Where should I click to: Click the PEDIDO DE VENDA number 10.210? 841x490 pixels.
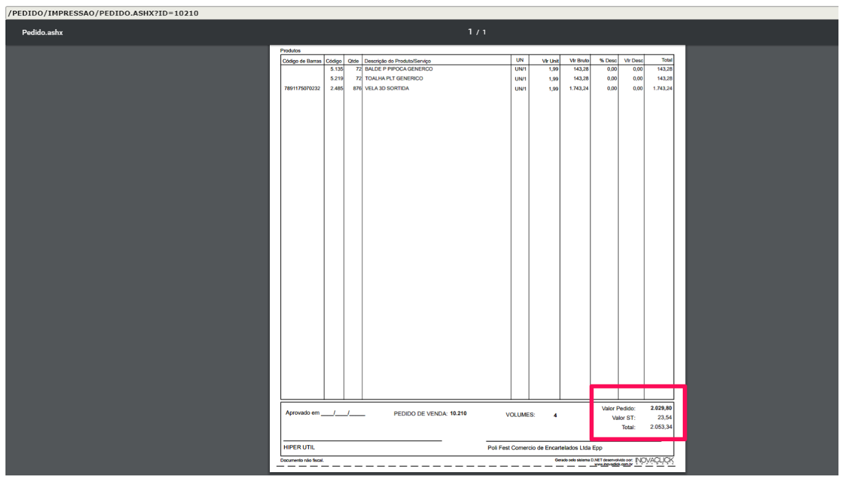458,413
